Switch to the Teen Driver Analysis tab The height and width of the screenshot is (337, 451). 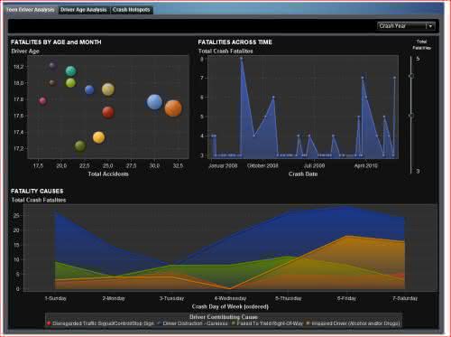point(30,10)
